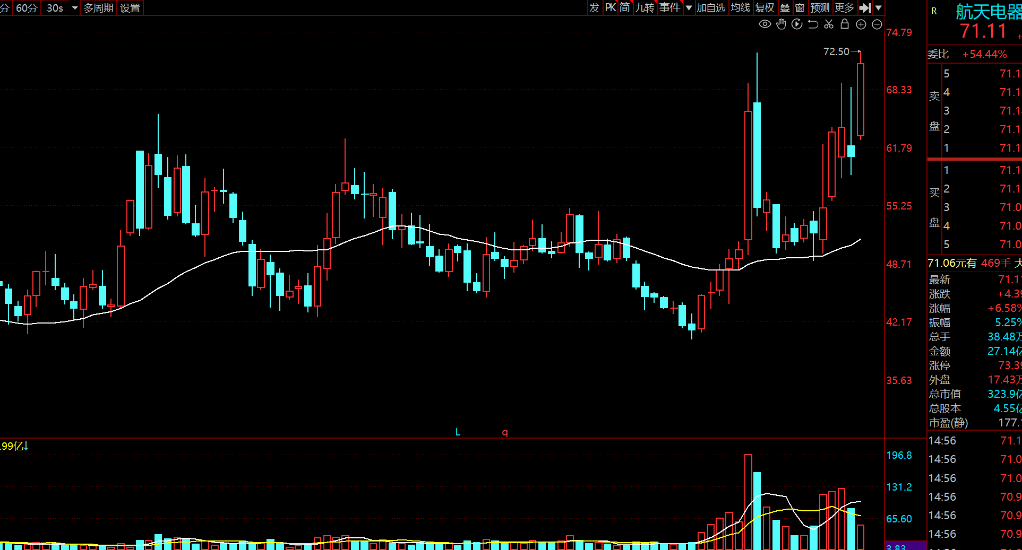Open the dropdown arrow at toolbar's right end
Viewport: 1022px width, 550px height.
[x=879, y=8]
